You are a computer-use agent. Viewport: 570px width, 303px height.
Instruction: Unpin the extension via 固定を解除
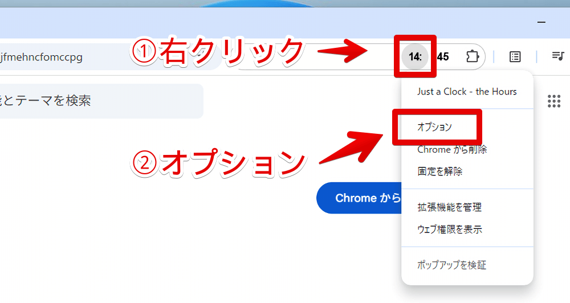point(439,171)
